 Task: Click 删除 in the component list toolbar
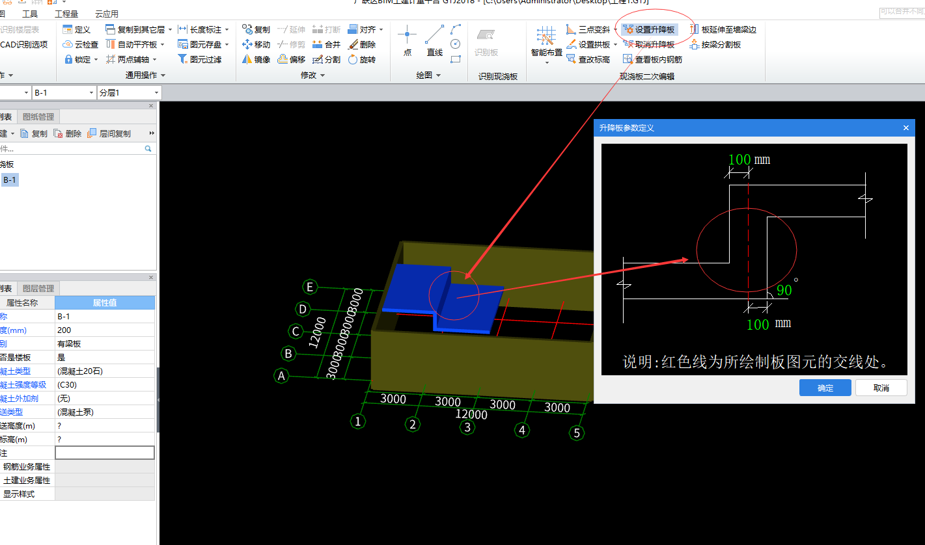coord(68,133)
